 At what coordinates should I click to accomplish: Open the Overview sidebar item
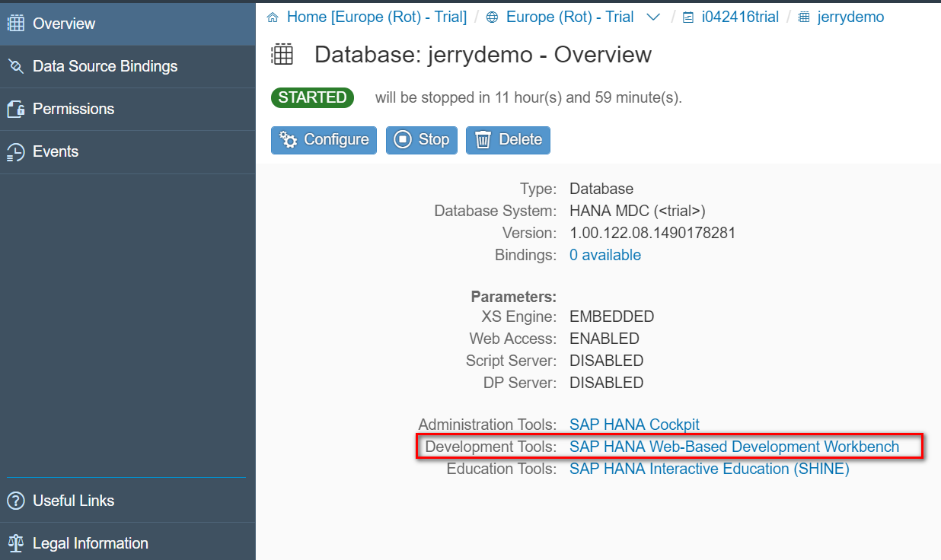[128, 24]
